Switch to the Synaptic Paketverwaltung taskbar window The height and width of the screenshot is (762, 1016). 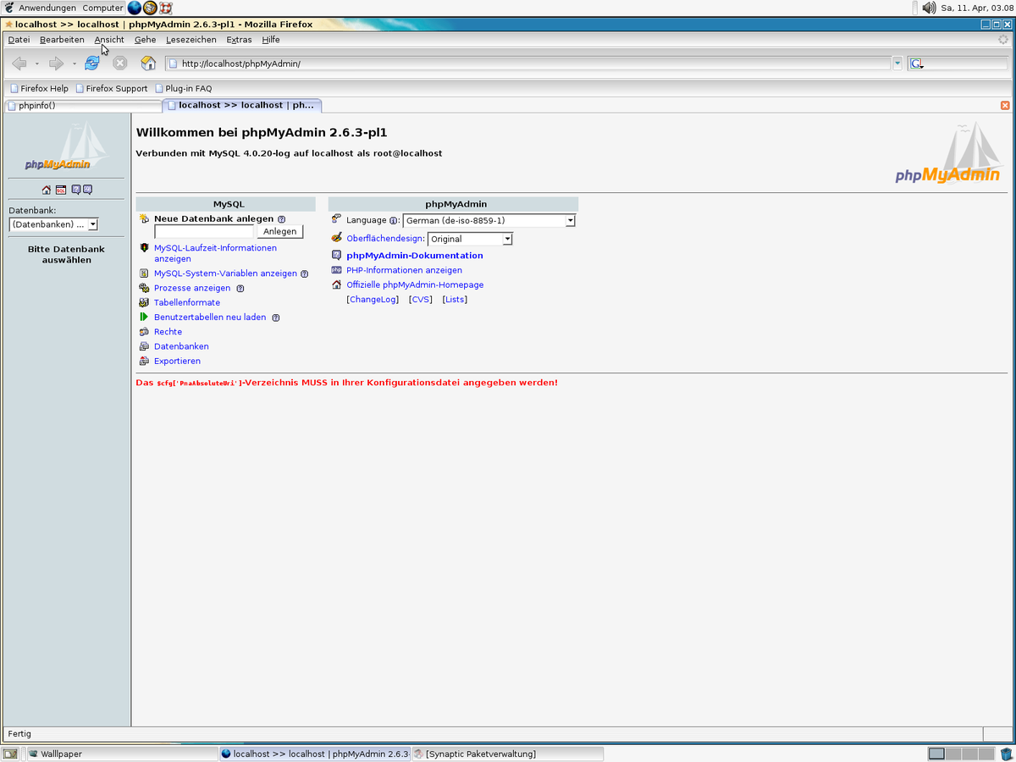click(x=508, y=754)
